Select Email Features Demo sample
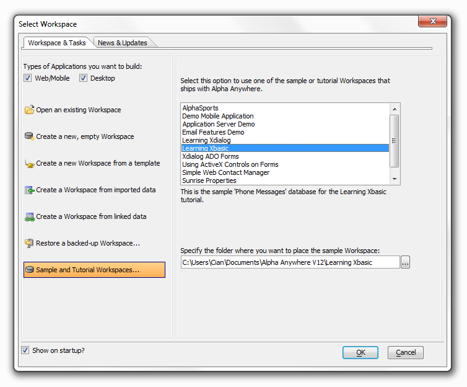The width and height of the screenshot is (467, 387). pyautogui.click(x=285, y=132)
